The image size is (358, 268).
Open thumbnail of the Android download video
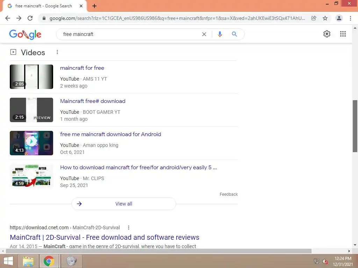point(31,143)
